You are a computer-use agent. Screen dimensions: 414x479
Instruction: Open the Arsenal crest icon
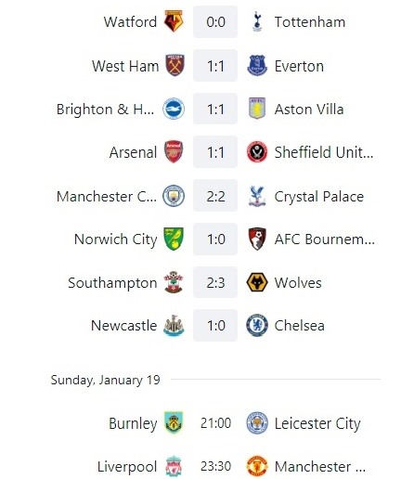pos(174,152)
